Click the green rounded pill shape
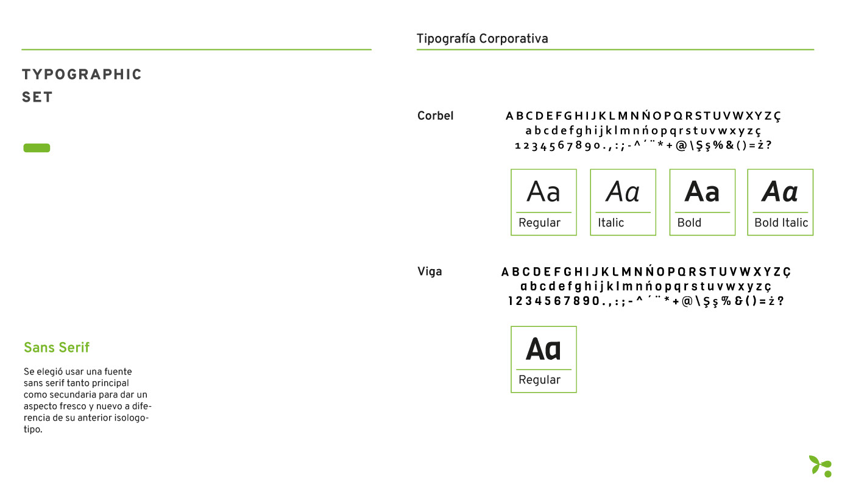Image resolution: width=853 pixels, height=487 pixels. tap(37, 148)
